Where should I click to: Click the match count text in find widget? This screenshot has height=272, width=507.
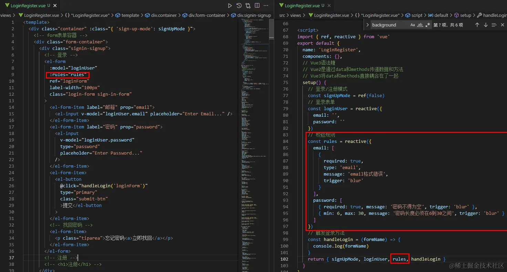pos(448,25)
